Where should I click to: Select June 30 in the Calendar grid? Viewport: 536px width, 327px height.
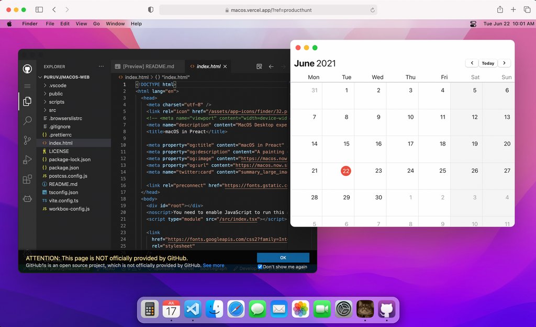(x=378, y=197)
